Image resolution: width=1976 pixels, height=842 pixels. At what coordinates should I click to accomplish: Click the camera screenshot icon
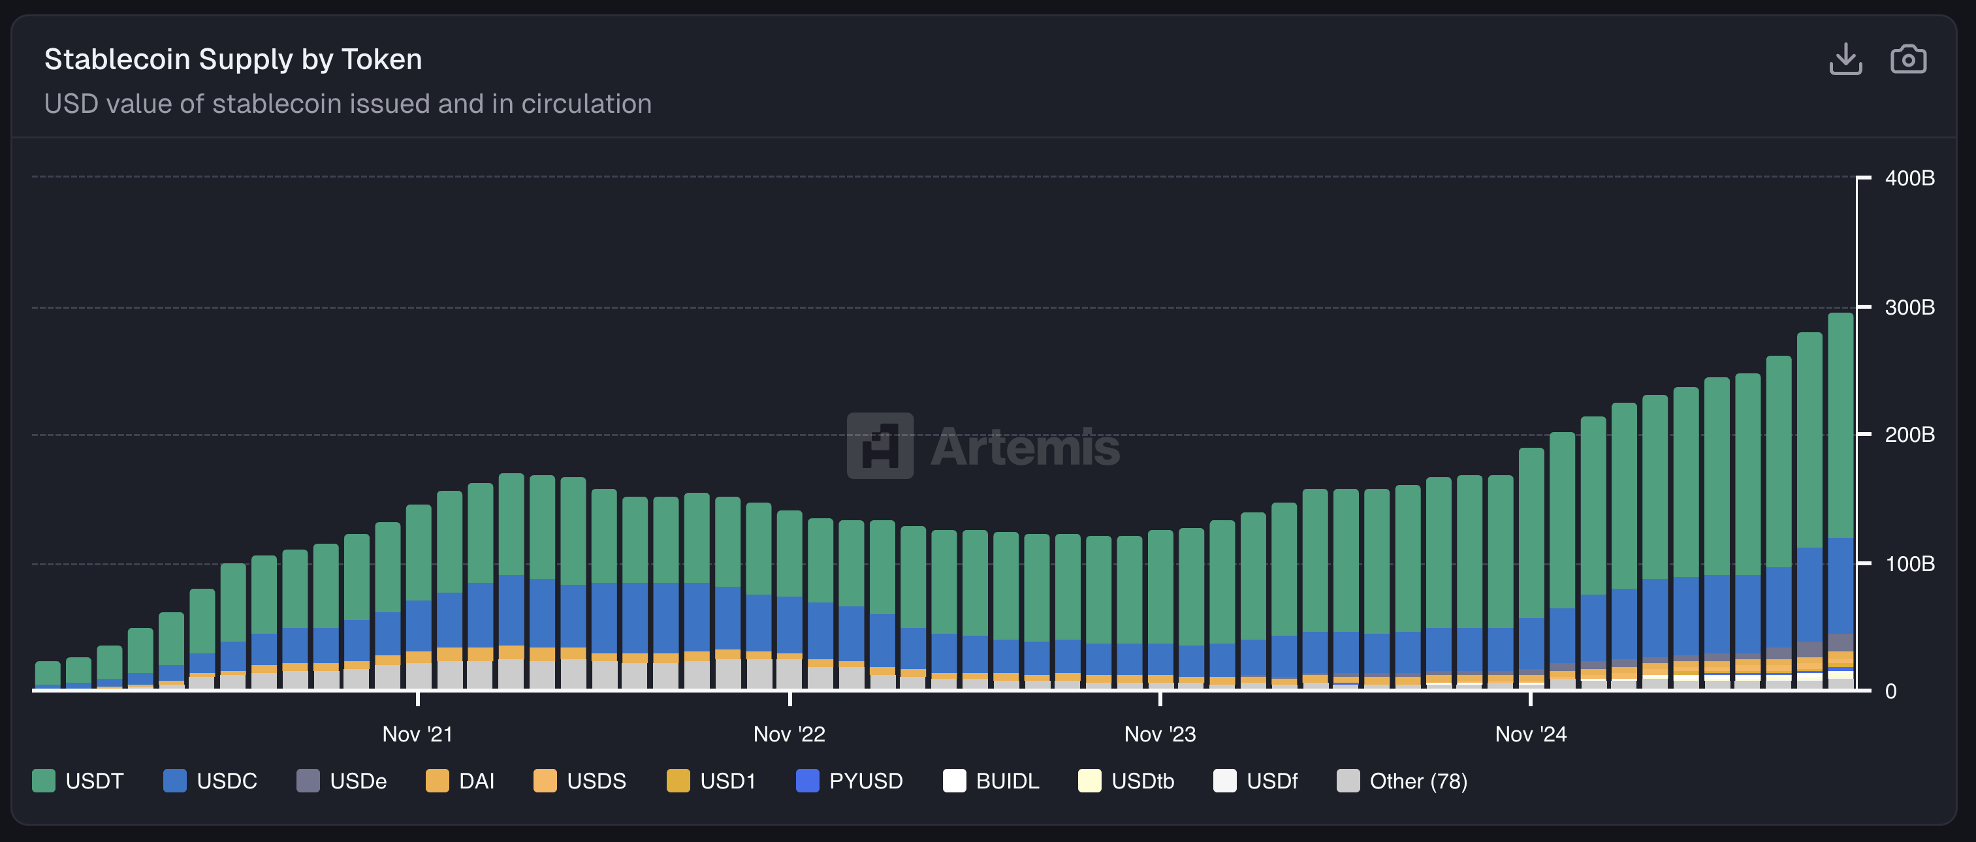1907,59
